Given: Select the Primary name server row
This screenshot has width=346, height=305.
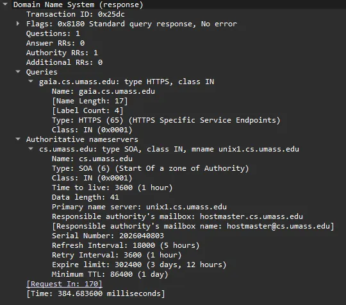Looking at the screenshot, I should coord(139,207).
